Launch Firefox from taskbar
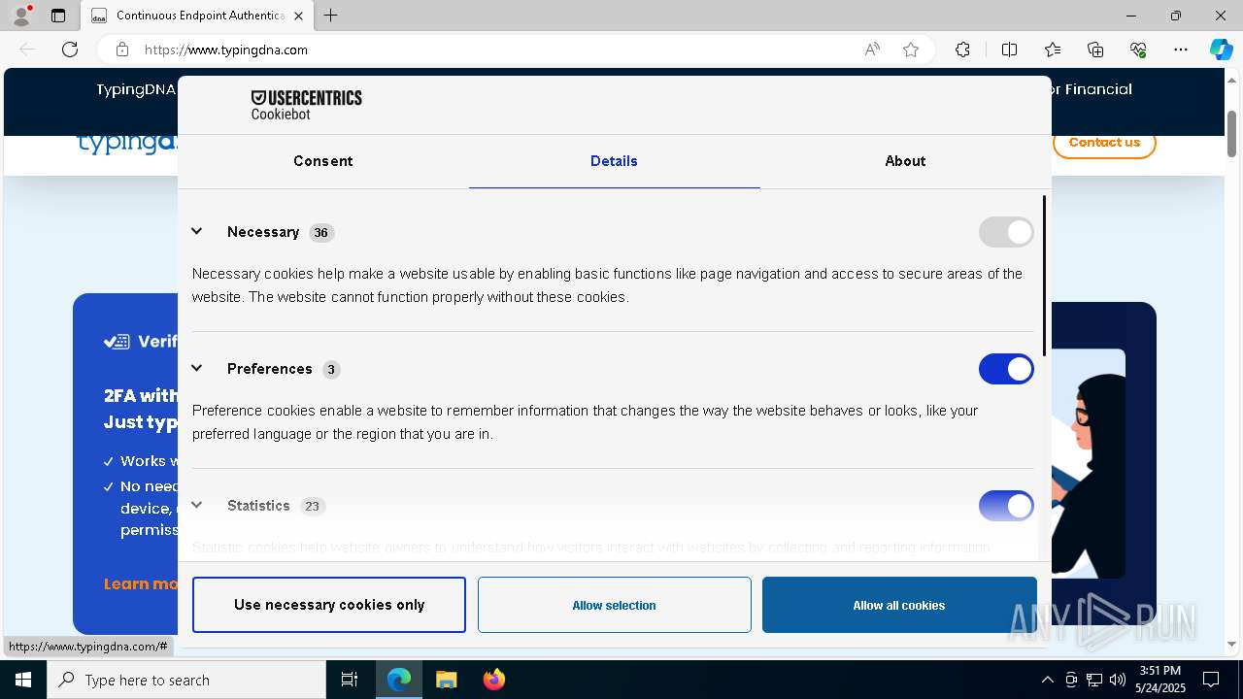1243x699 pixels. (x=493, y=680)
